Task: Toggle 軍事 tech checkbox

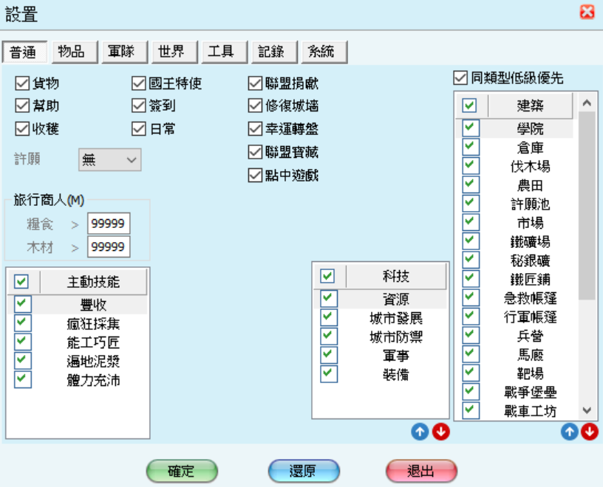Action: point(329,355)
